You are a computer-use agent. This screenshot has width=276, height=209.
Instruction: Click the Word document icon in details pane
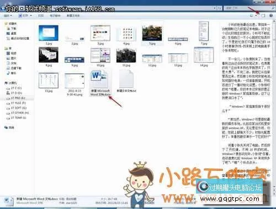click(8, 202)
